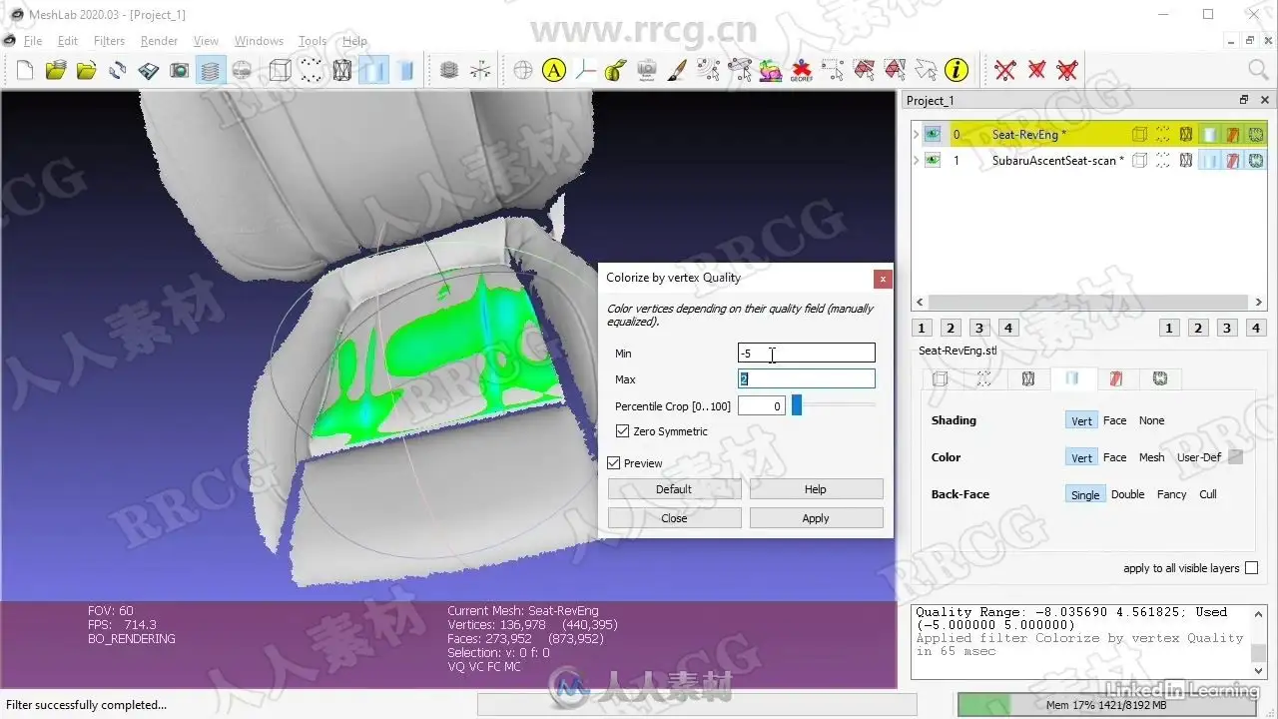The width and height of the screenshot is (1278, 719).
Task: Uncheck the Zero Symmetric checkbox
Action: click(x=623, y=431)
